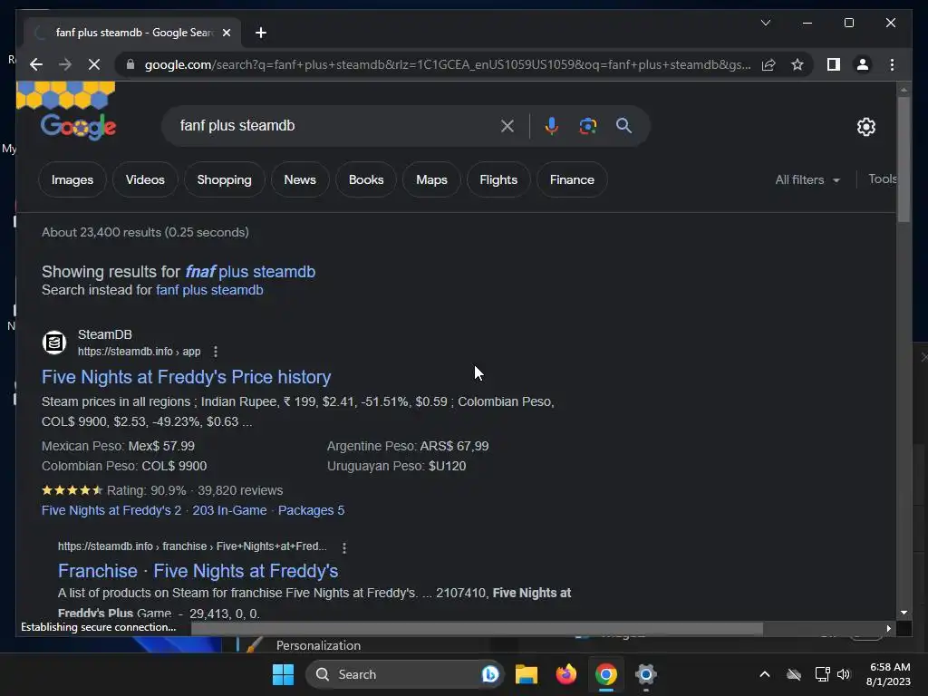Open a new tab
This screenshot has width=928, height=696.
(261, 33)
